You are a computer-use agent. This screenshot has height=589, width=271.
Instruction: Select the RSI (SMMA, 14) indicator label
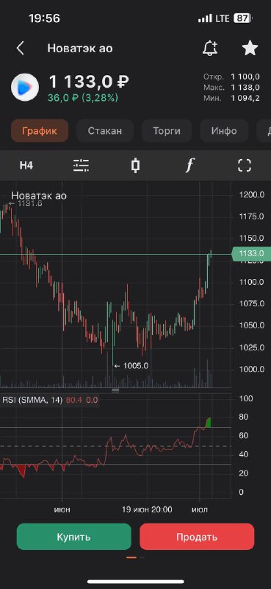32,400
